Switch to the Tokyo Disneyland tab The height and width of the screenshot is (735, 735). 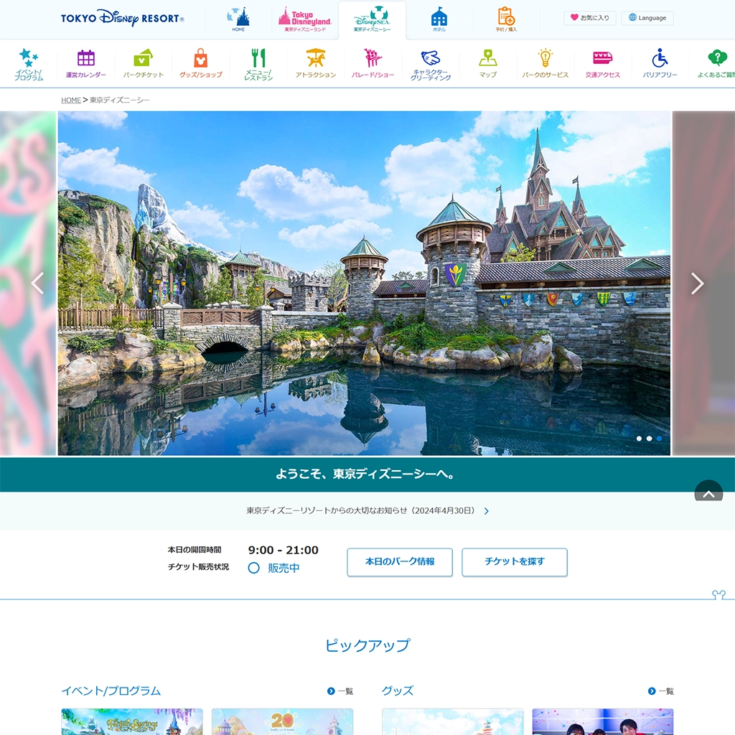pos(304,19)
